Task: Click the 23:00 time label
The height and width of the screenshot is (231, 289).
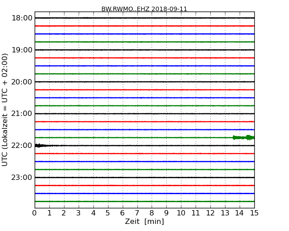Action: (22, 177)
